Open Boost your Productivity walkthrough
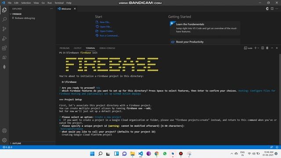The width and height of the screenshot is (281, 158). [x=205, y=42]
